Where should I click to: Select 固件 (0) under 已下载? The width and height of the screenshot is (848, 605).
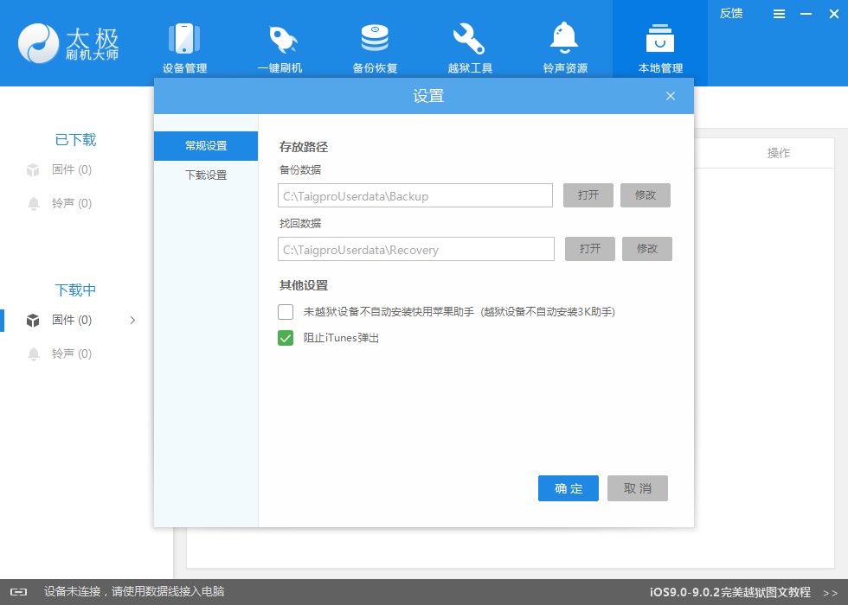click(x=71, y=169)
